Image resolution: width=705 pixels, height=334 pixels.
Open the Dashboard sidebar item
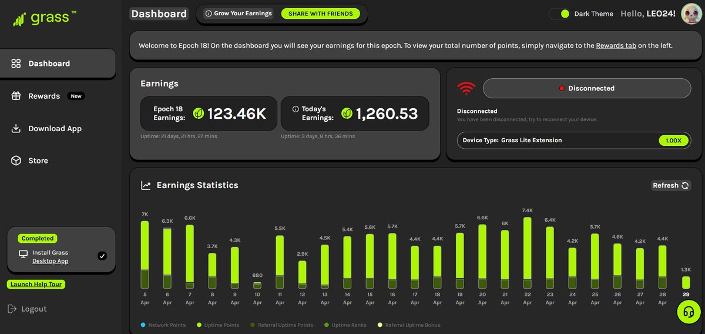[58, 64]
